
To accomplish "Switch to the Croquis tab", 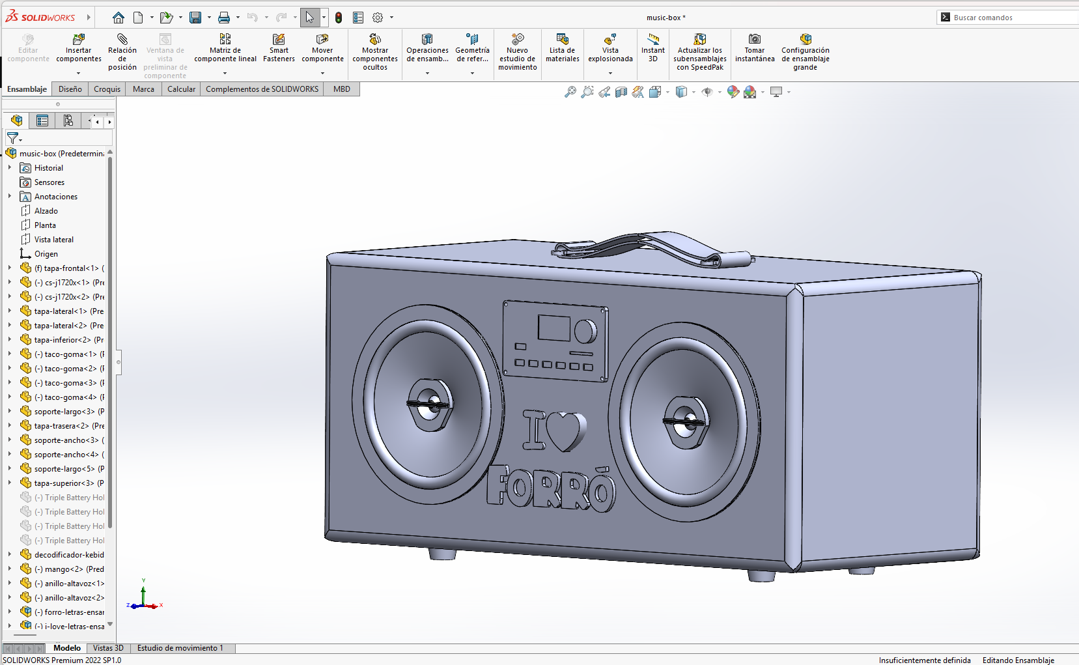I will coord(107,89).
